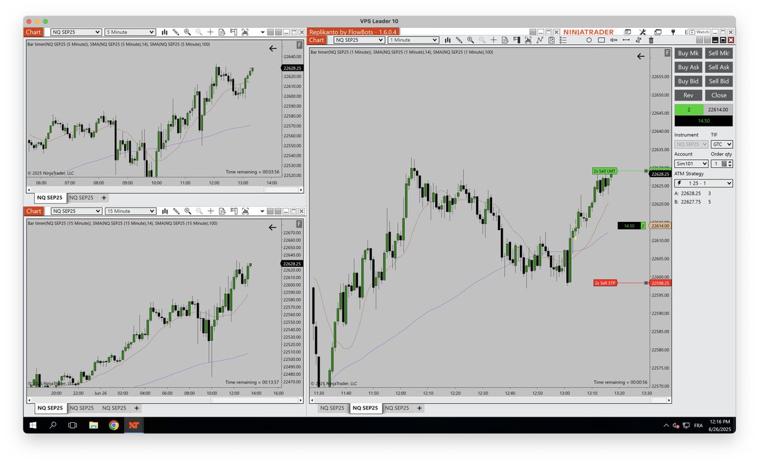The height and width of the screenshot is (464, 759).
Task: Activate crosshair plus icon in 5 Minute chart
Action: 211,32
